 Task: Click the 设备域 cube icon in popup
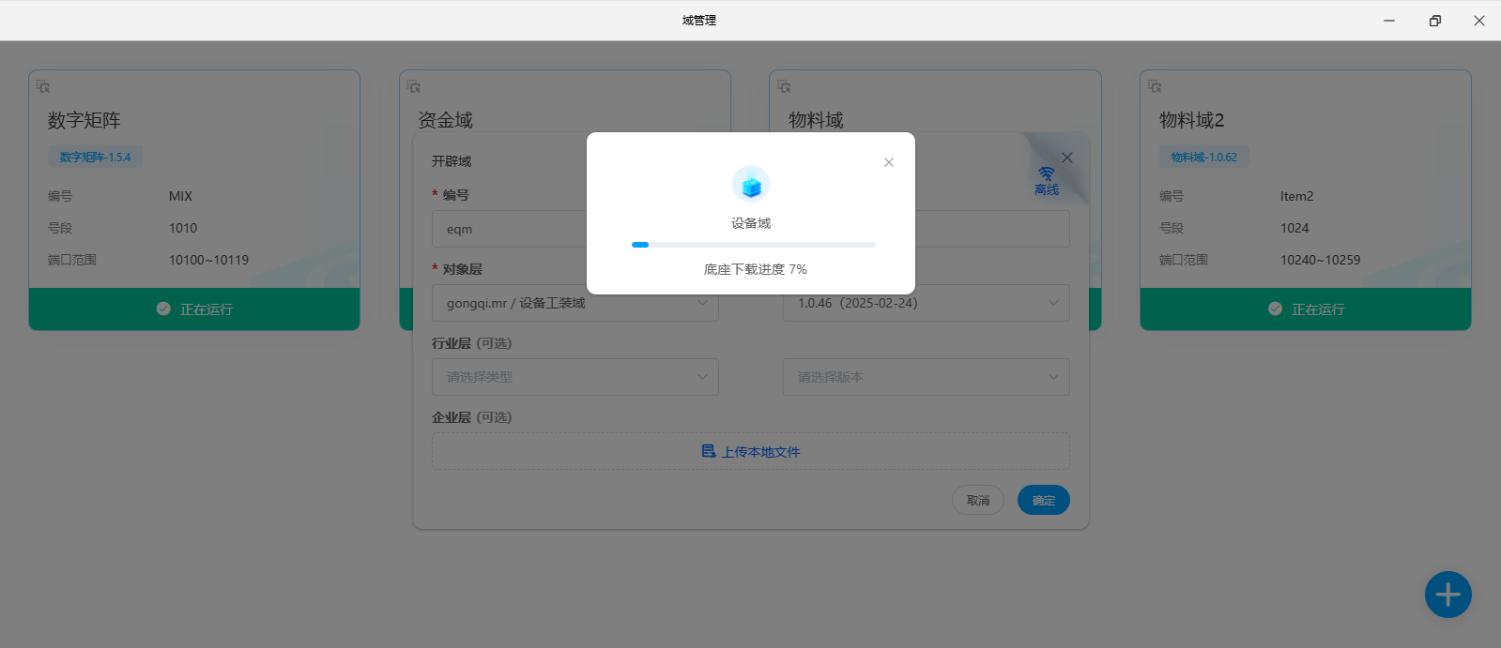pyautogui.click(x=751, y=185)
